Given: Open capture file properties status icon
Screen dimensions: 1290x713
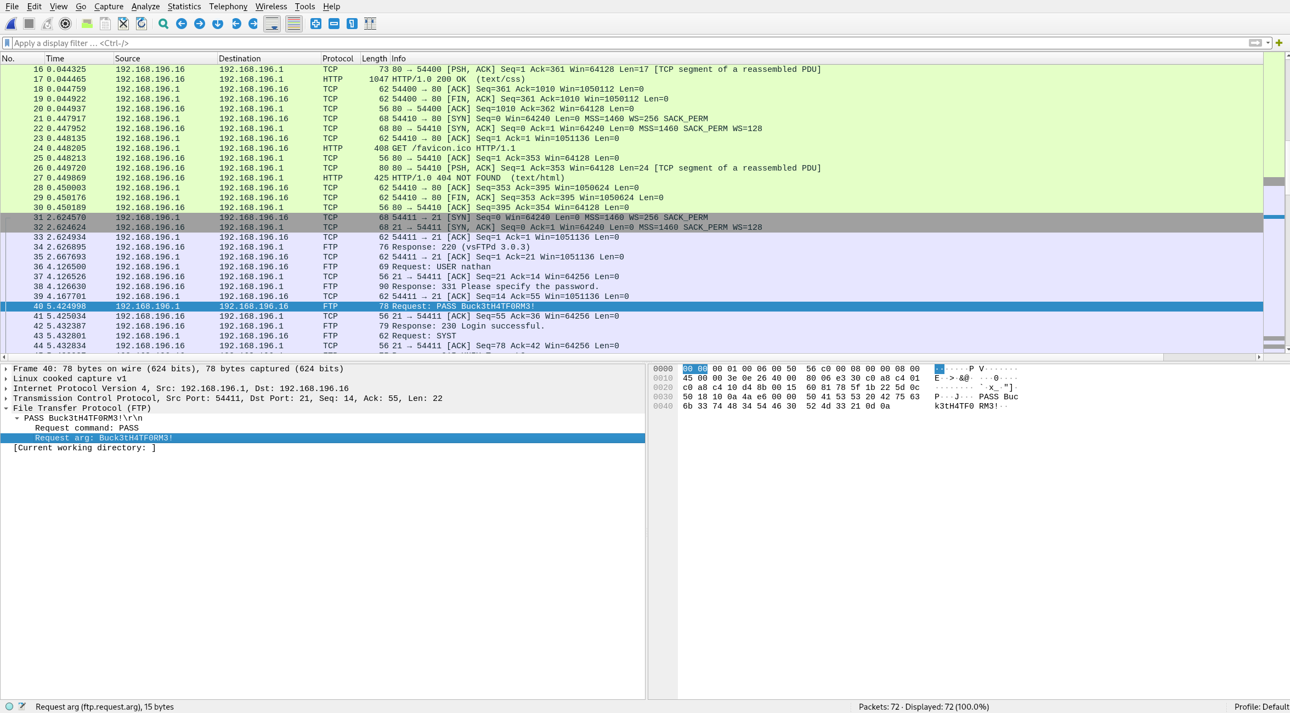Looking at the screenshot, I should click(22, 706).
